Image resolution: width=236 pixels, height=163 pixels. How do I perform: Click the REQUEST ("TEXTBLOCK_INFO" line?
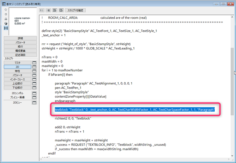pos(110,145)
